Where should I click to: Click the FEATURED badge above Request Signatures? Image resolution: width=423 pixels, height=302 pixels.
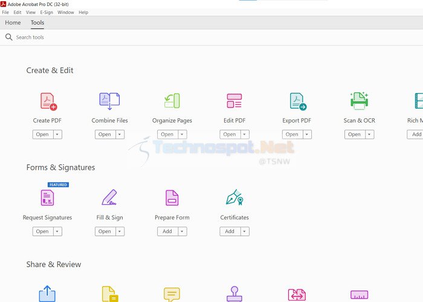coord(58,185)
